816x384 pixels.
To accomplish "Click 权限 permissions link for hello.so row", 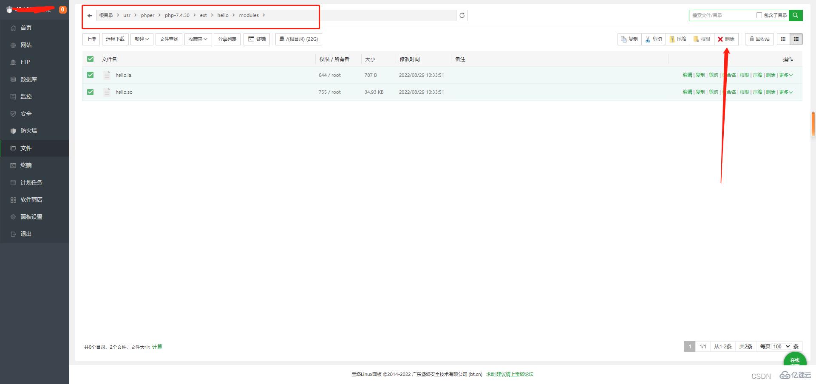I will pos(744,92).
